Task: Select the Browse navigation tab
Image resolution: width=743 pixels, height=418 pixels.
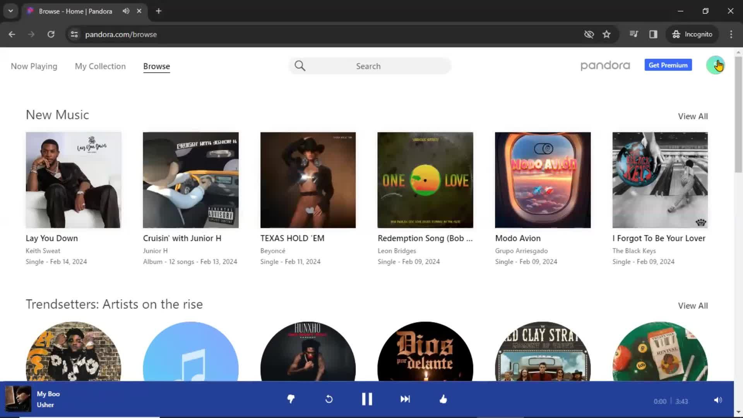Action: (156, 66)
